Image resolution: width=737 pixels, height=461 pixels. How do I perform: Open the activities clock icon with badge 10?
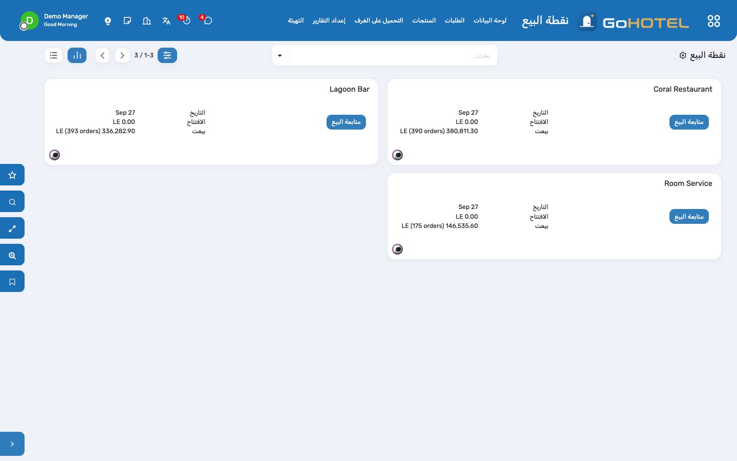coord(186,20)
